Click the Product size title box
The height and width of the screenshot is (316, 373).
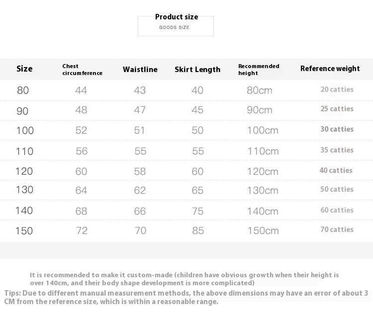[x=176, y=25]
